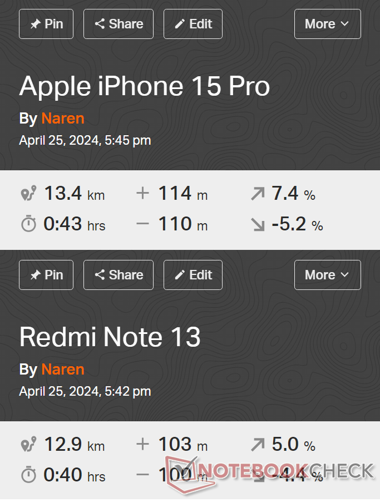Click the minus descent icon beside 110 m
Viewport: 380px width, 502px height.
click(143, 224)
